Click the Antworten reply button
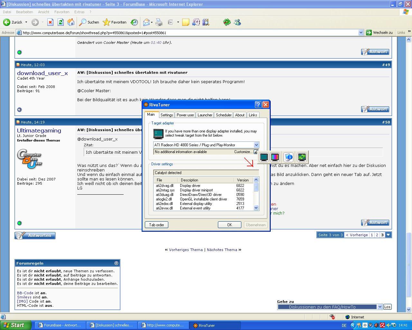 [35, 236]
